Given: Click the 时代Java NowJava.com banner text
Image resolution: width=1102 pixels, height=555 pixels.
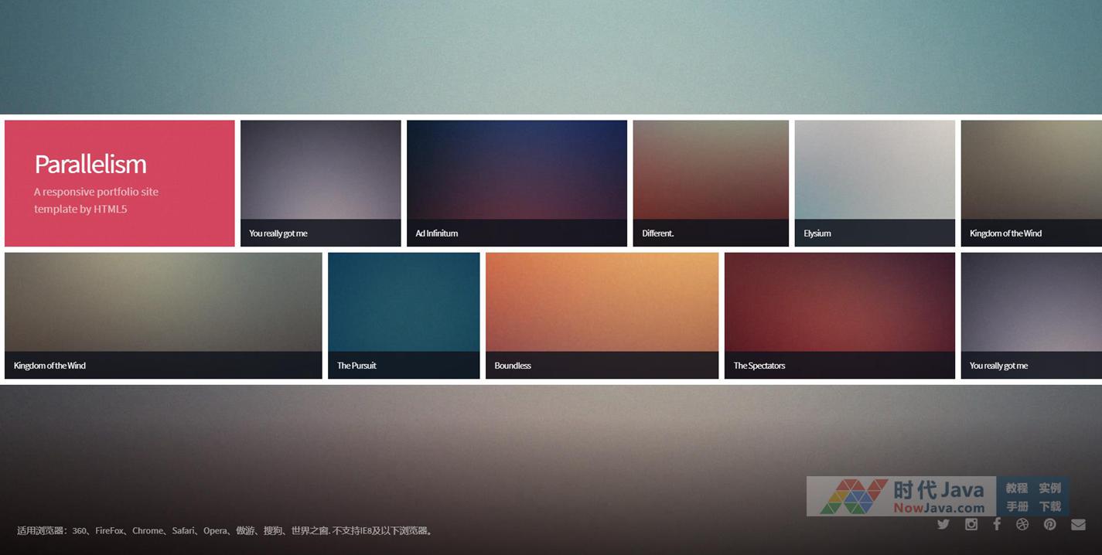Looking at the screenshot, I should point(939,497).
